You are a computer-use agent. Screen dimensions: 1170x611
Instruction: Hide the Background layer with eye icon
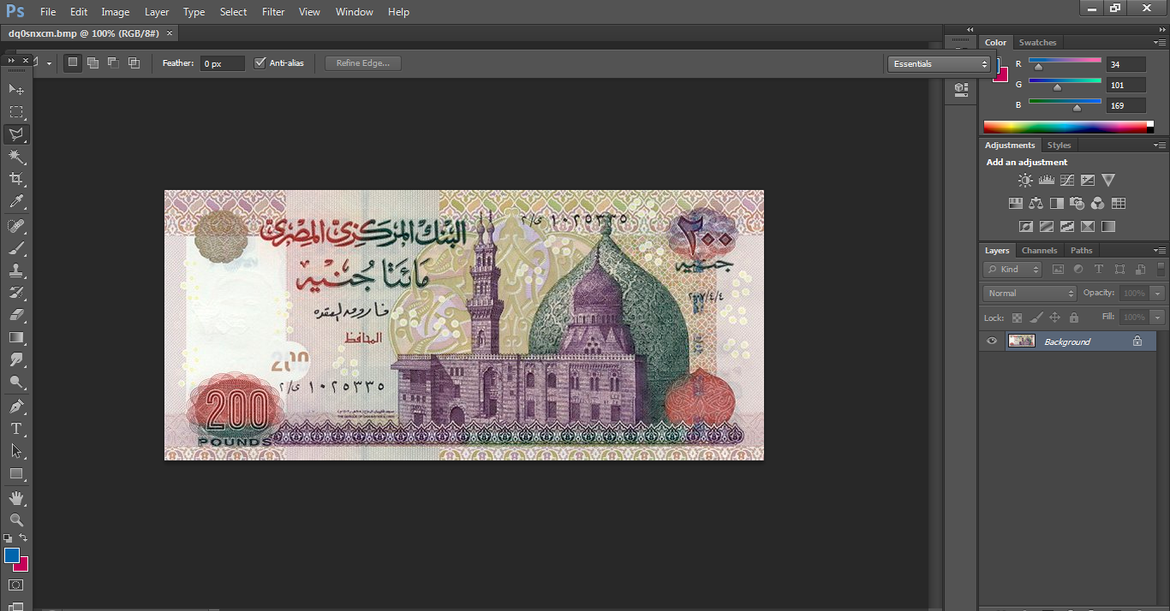(992, 341)
